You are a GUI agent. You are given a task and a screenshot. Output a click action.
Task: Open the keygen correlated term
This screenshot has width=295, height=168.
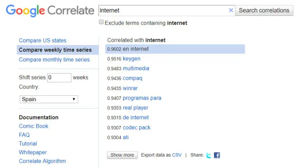(131, 58)
